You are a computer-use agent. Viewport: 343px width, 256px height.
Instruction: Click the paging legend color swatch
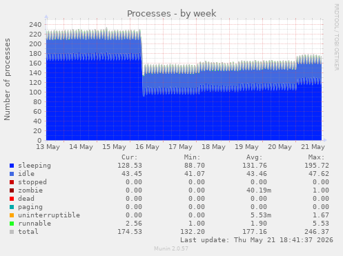pyautogui.click(x=12, y=207)
